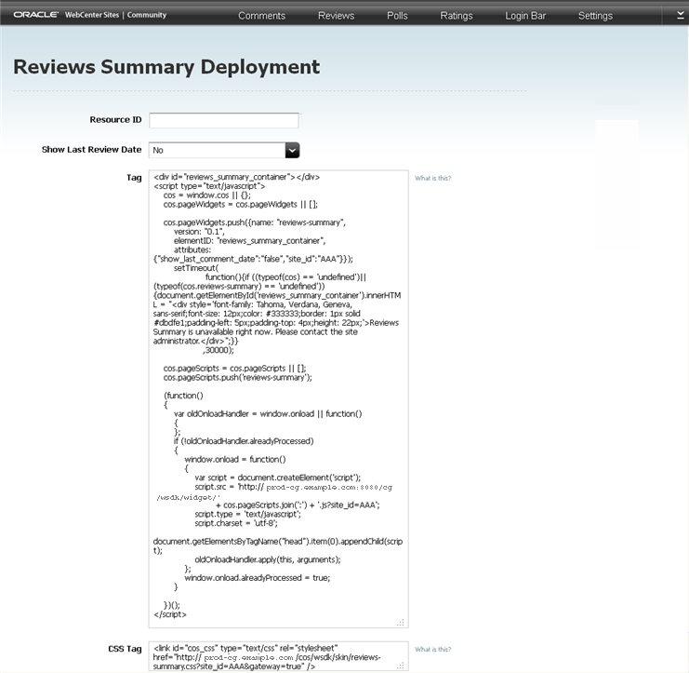Image resolution: width=689 pixels, height=673 pixels.
Task: Open the Ratings menu
Action: [457, 16]
